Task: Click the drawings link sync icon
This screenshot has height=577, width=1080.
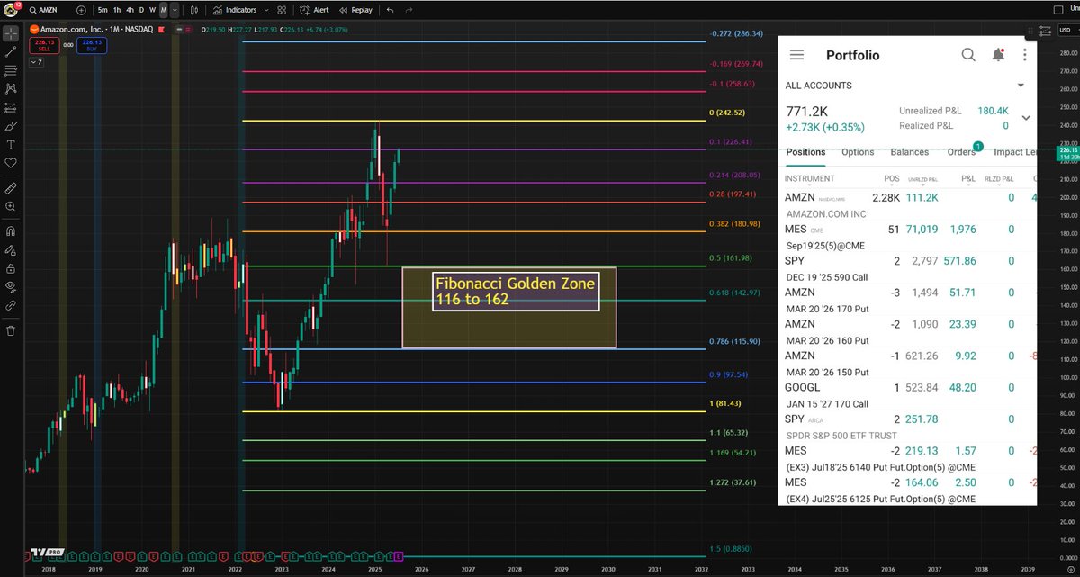Action: [11, 306]
